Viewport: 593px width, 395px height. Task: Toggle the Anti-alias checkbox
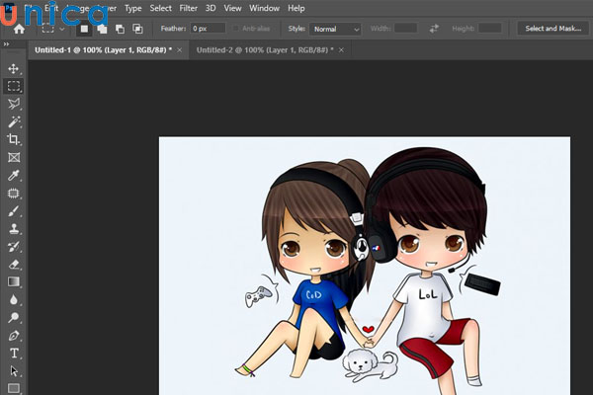pos(235,29)
